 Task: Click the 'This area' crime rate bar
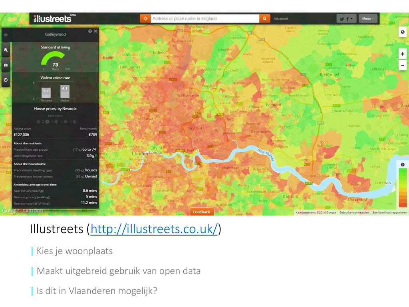46,93
